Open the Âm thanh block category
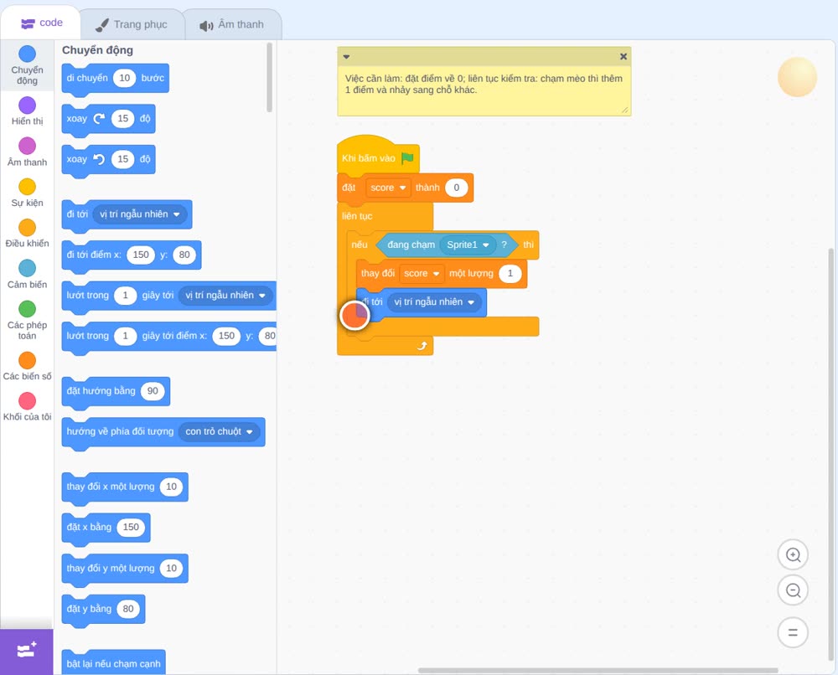Viewport: 838px width, 675px height. click(x=28, y=152)
